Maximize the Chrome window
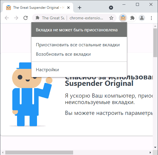The width and height of the screenshot is (158, 155). click(137, 4)
